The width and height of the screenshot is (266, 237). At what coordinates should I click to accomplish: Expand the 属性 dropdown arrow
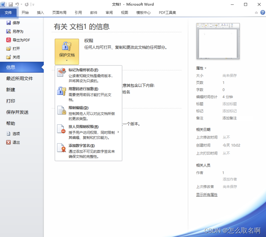tap(205, 68)
